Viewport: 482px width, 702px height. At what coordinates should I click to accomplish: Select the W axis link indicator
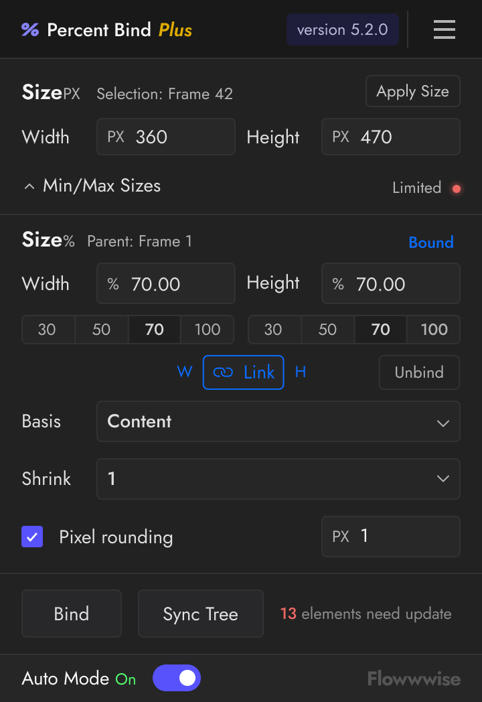pyautogui.click(x=184, y=372)
